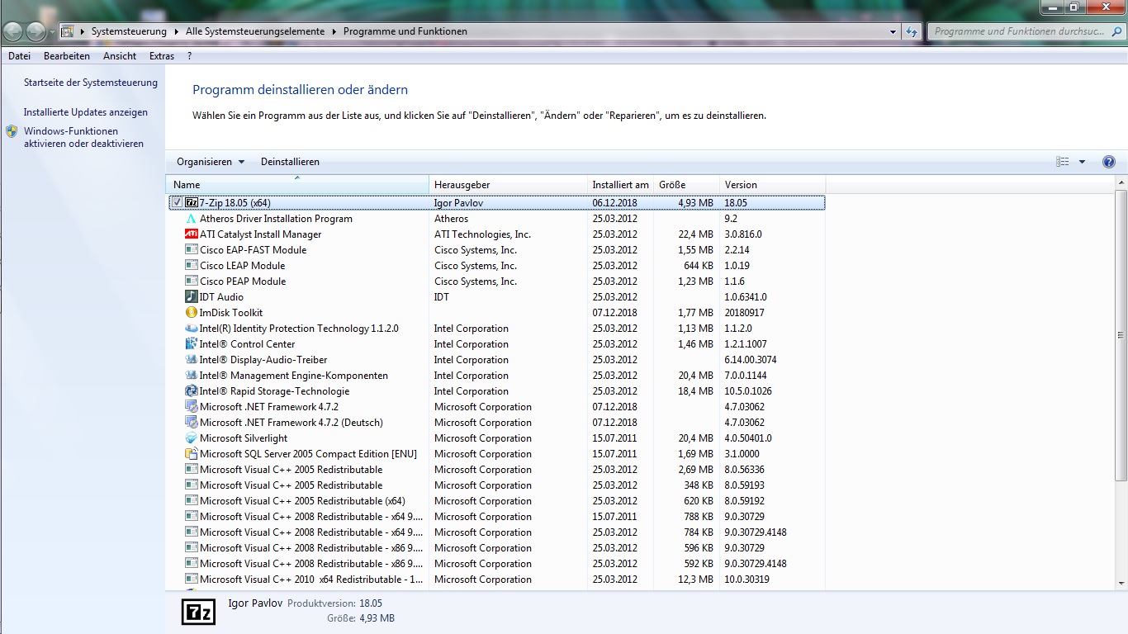This screenshot has width=1128, height=634.
Task: Open the Datei menu
Action: (19, 56)
